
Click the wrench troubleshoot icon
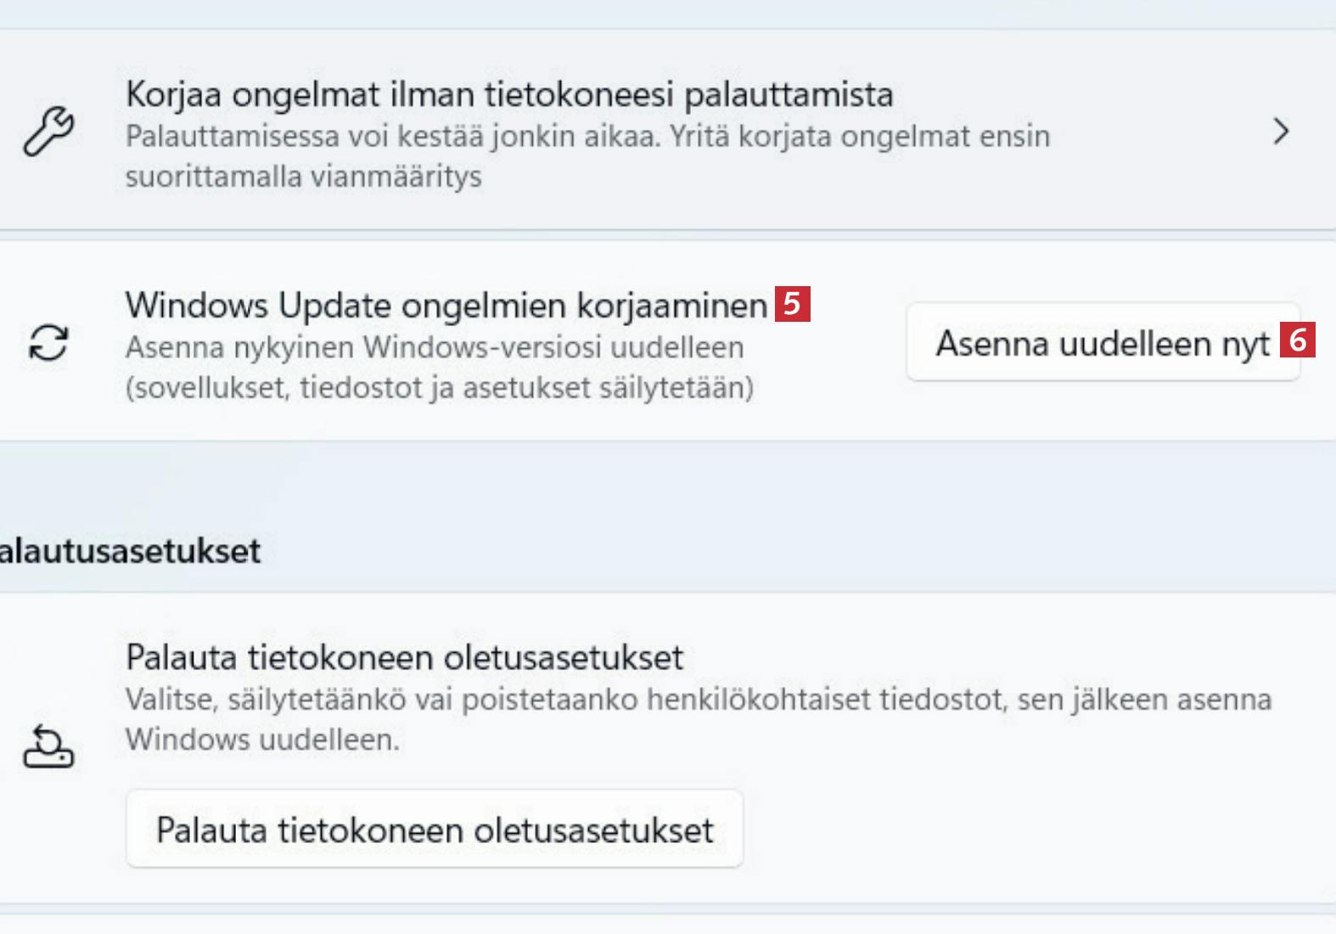[48, 132]
